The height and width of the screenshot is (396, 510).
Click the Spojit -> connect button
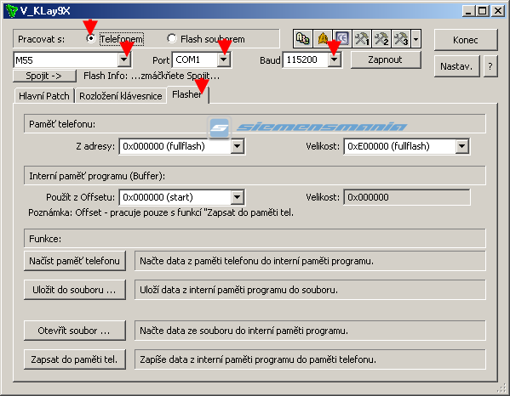pos(44,76)
